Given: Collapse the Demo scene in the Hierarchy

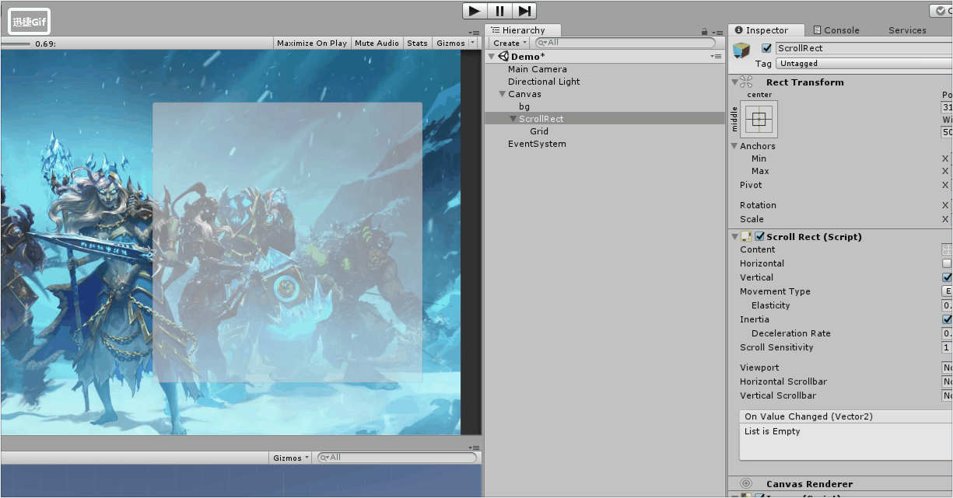Looking at the screenshot, I should 491,57.
